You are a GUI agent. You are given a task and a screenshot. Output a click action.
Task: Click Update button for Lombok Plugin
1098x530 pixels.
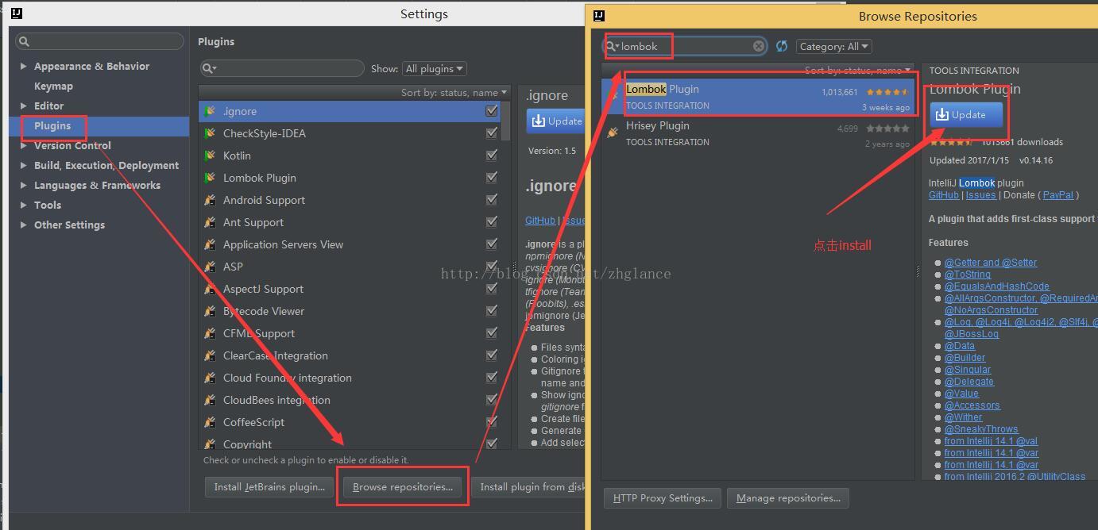[966, 115]
